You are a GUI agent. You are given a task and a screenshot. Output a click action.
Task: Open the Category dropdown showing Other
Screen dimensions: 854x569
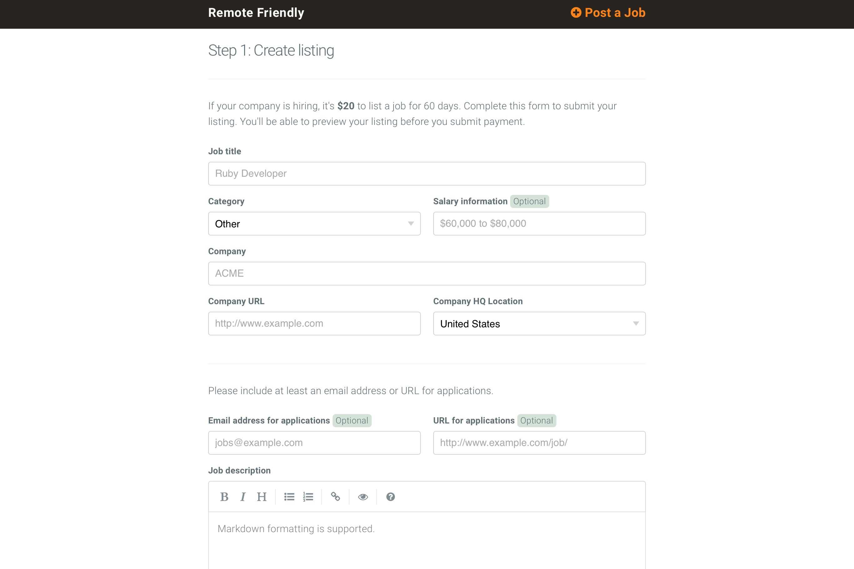[x=314, y=224]
